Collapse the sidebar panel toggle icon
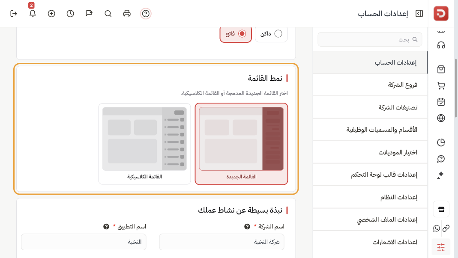The image size is (458, 258). pos(419,14)
